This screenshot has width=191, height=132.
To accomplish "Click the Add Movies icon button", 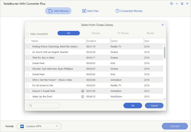I will pos(58,11).
